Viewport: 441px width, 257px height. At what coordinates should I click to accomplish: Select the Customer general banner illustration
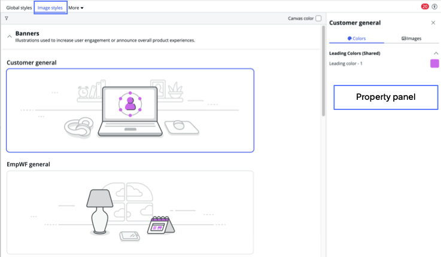[130, 111]
